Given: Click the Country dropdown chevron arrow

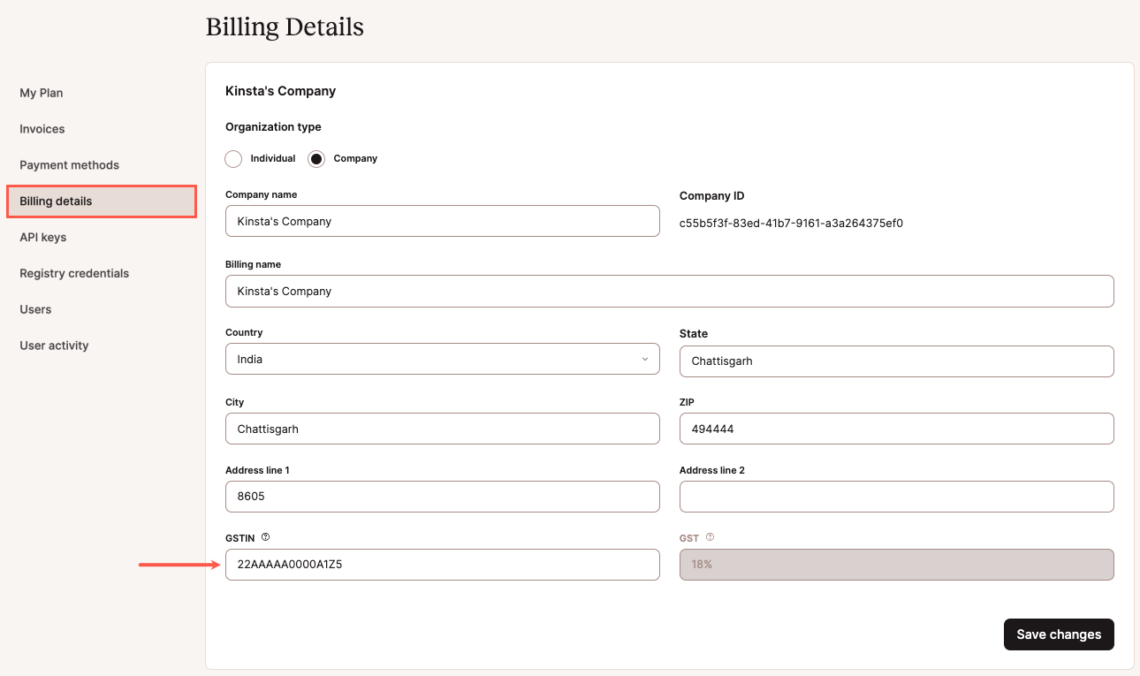Looking at the screenshot, I should 645,360.
